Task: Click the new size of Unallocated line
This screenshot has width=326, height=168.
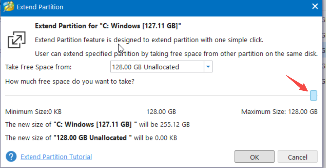Action: (x=91, y=138)
